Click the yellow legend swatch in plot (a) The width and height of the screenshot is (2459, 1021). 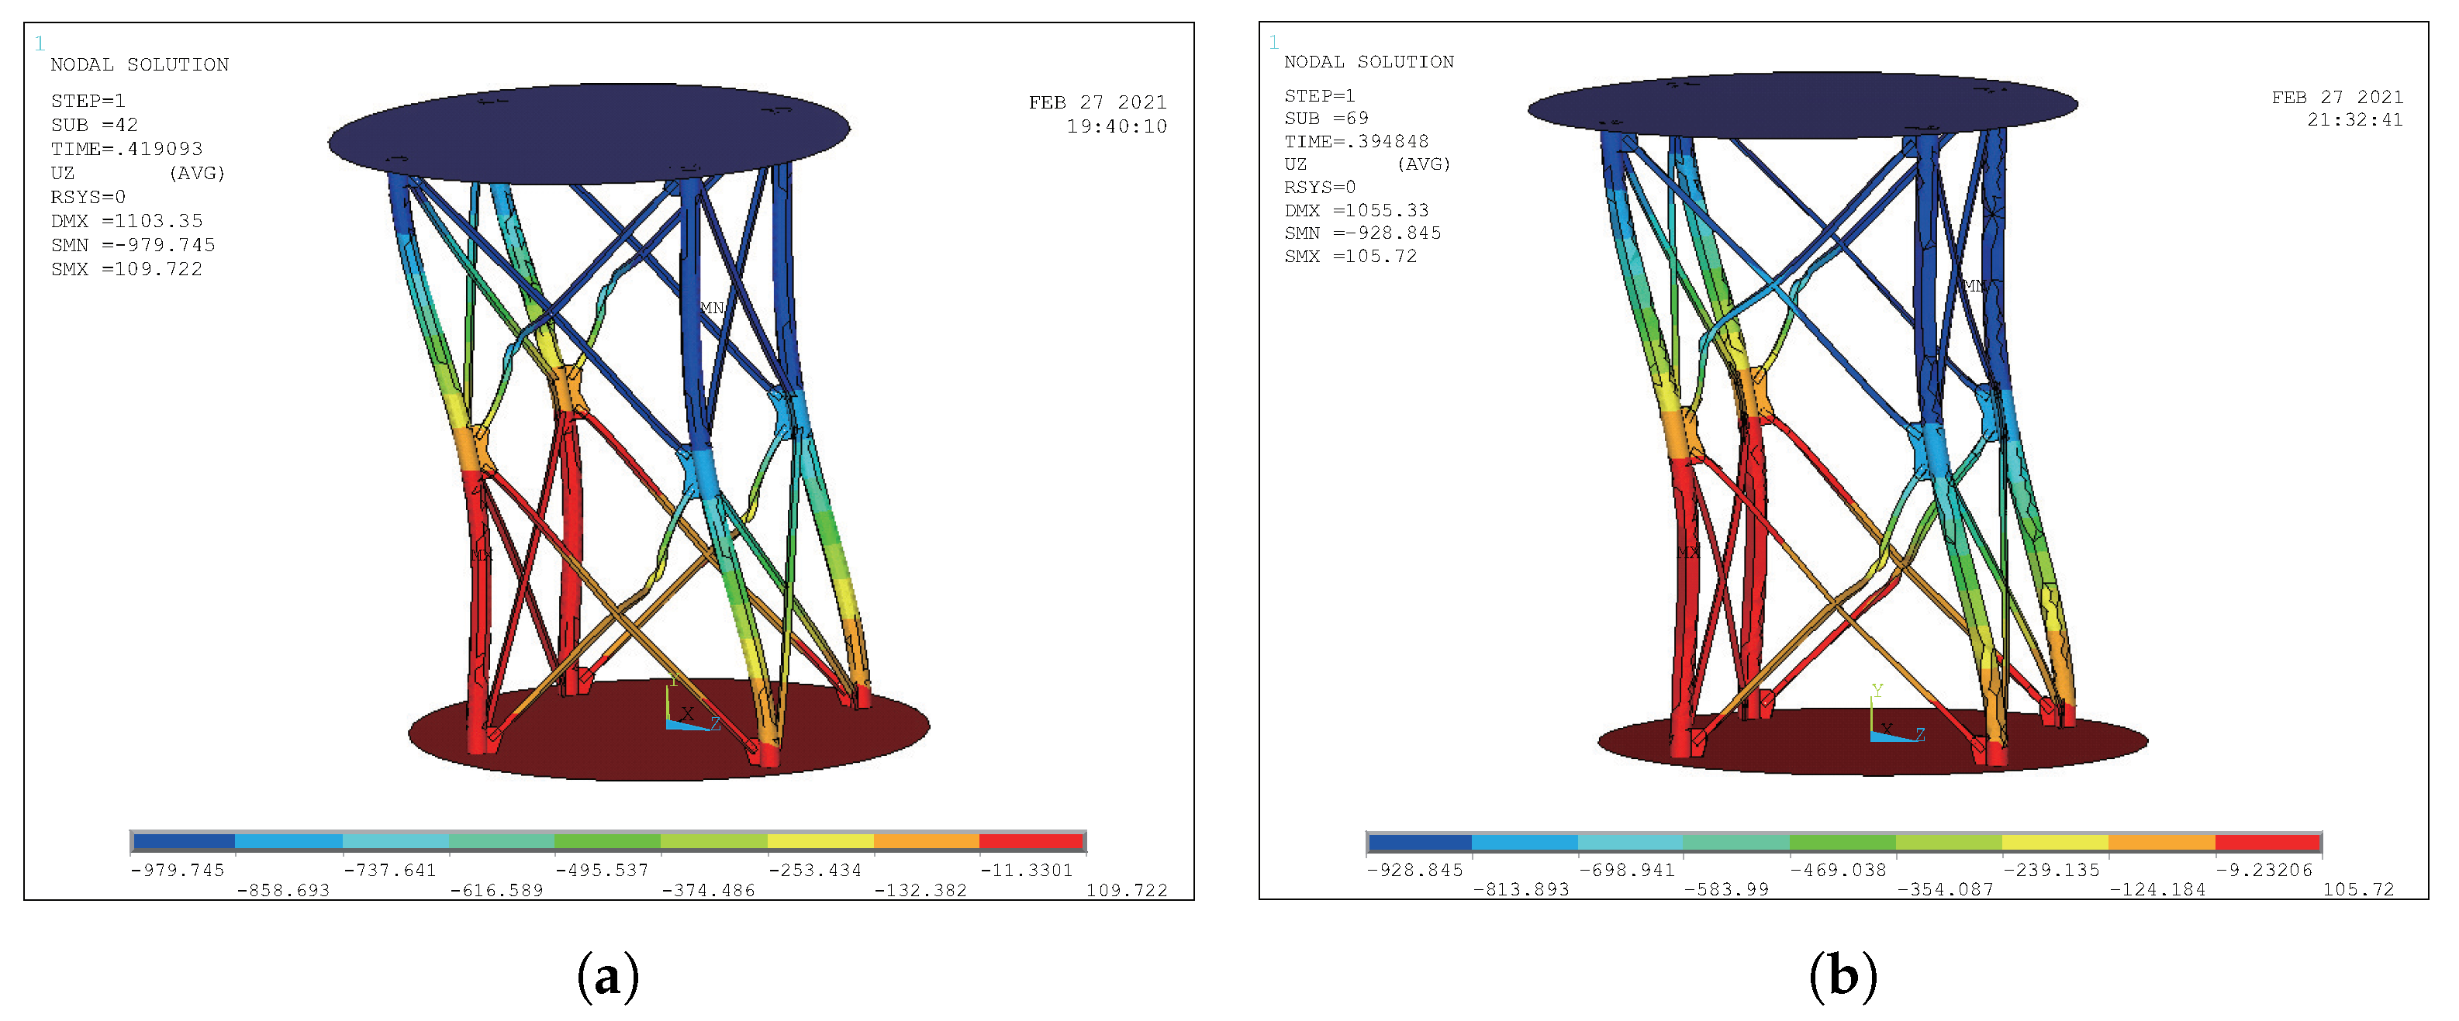(820, 842)
